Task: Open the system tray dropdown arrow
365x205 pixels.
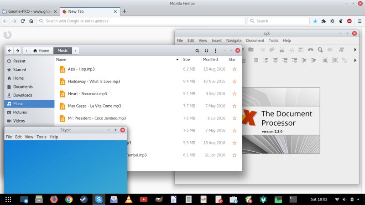Action: (358, 200)
